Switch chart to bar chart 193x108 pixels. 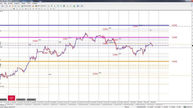pyautogui.click(x=49, y=6)
